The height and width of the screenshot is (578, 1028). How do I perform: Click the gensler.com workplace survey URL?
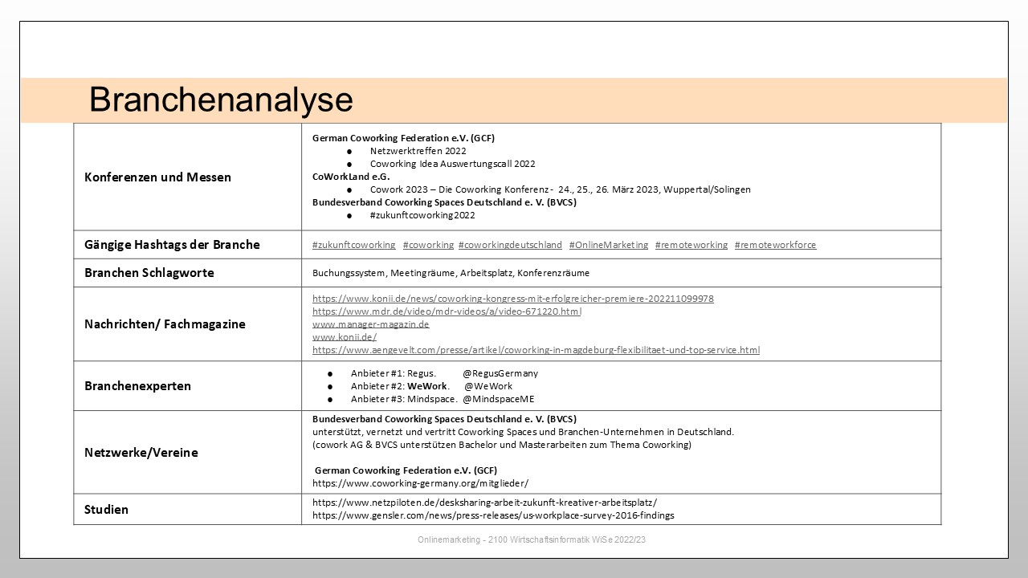[493, 515]
